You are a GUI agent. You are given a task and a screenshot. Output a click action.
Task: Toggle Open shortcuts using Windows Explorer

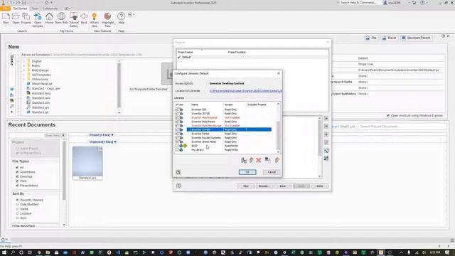388,115
